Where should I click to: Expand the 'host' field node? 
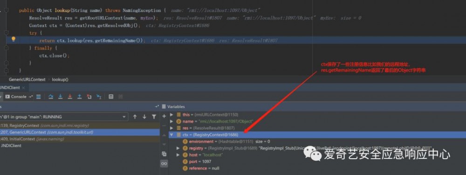pyautogui.click(x=178, y=155)
